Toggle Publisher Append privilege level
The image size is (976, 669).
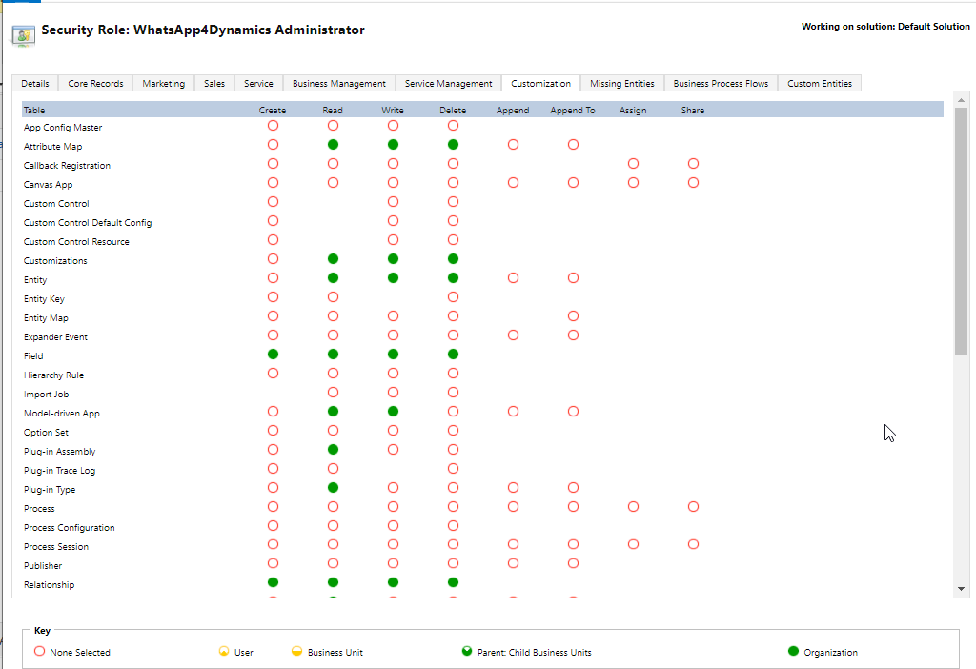pyautogui.click(x=513, y=564)
